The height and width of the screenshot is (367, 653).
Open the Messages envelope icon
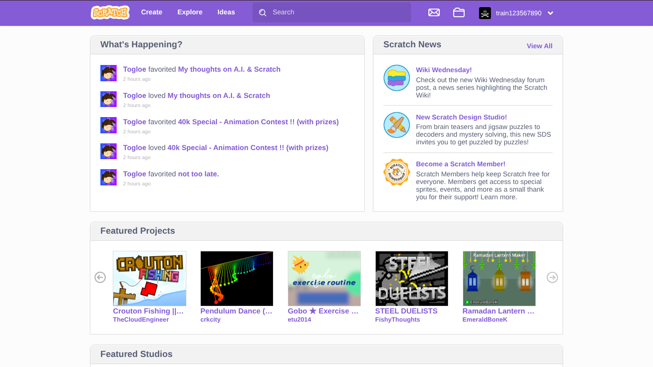coord(434,12)
